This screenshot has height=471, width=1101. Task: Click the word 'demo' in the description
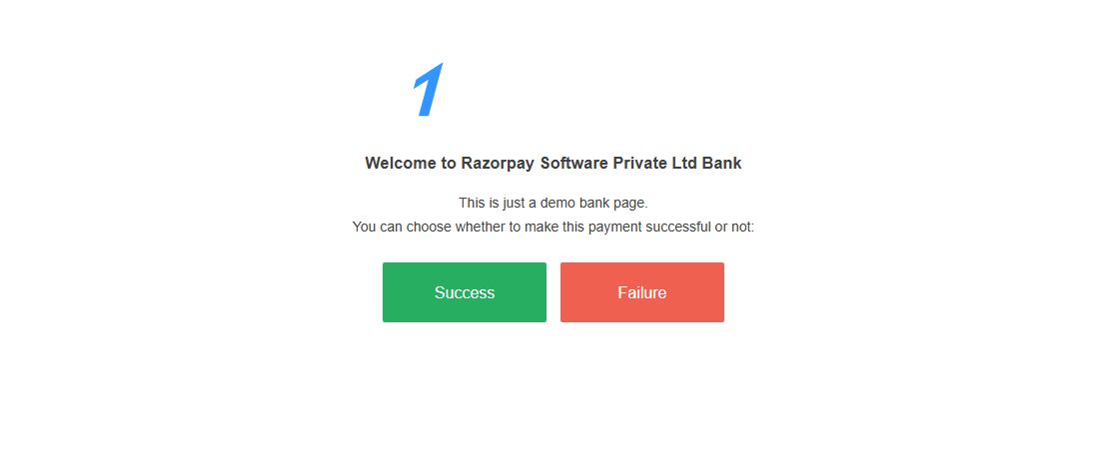[558, 203]
